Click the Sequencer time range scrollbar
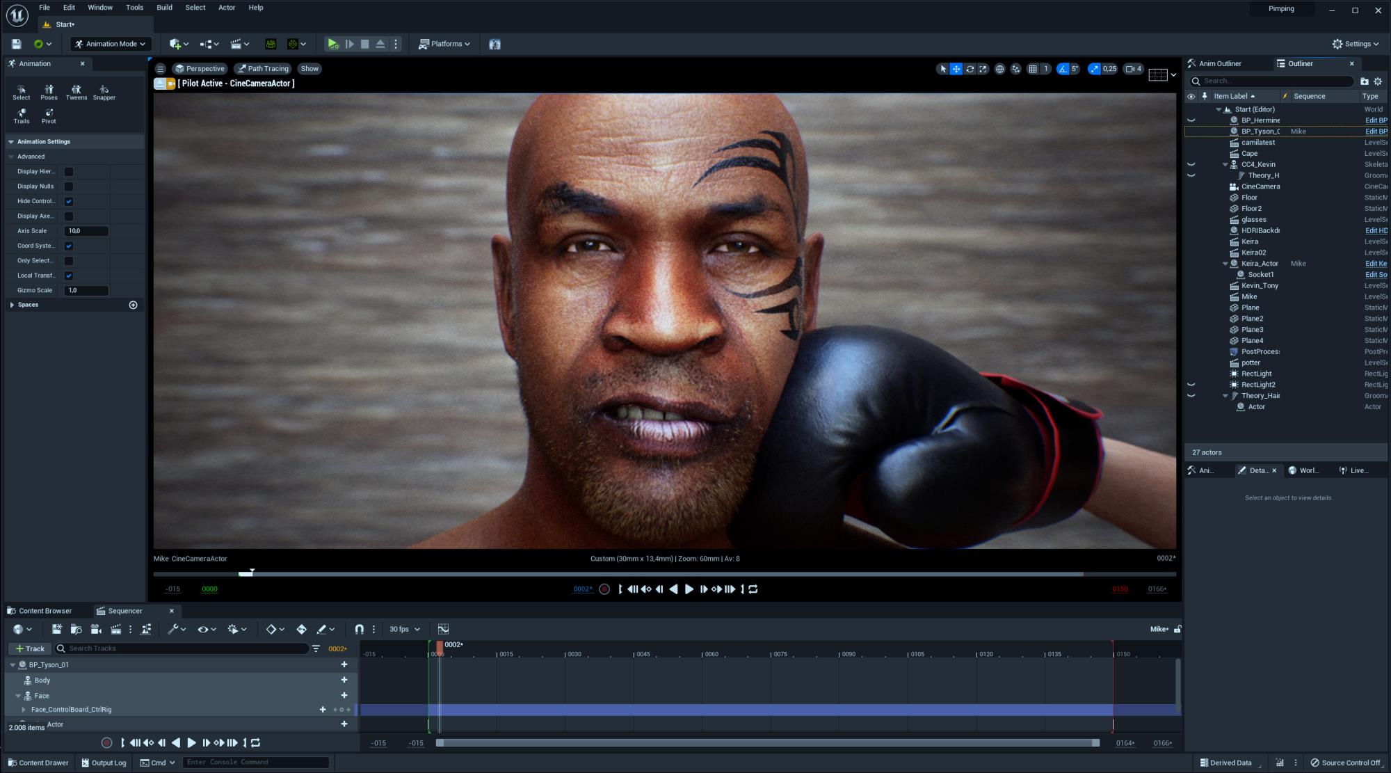 [768, 743]
